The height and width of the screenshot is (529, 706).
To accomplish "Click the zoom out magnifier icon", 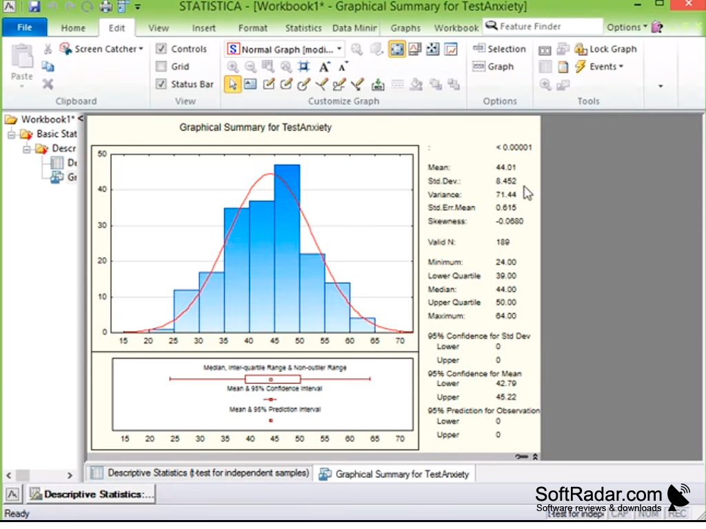I will coord(250,67).
